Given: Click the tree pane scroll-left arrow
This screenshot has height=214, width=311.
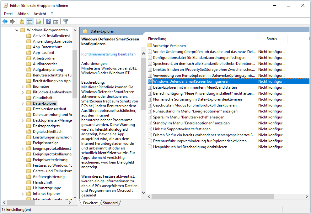Looking at the screenshot, I should [x=4, y=202].
